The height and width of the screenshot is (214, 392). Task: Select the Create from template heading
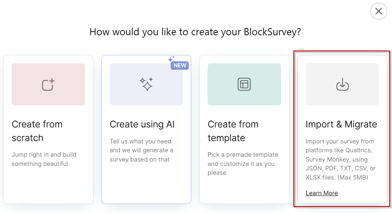pos(233,131)
